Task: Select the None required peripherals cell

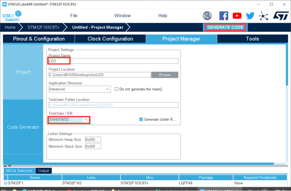Action: click(x=260, y=183)
